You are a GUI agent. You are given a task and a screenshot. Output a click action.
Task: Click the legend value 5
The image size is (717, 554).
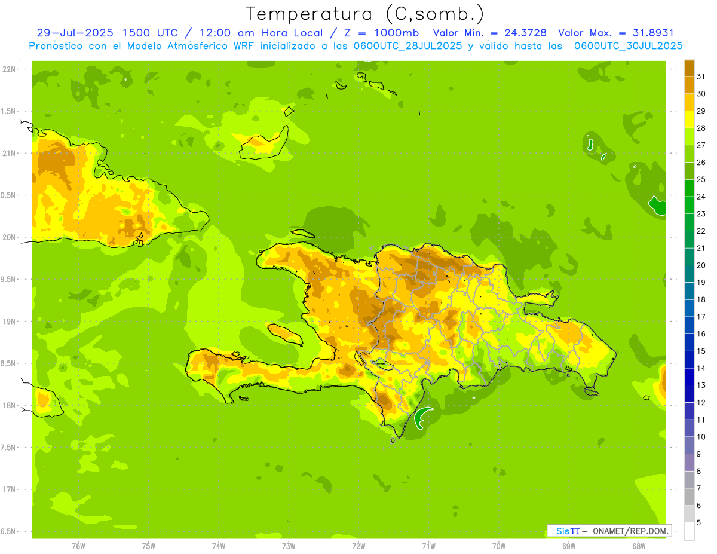(699, 523)
